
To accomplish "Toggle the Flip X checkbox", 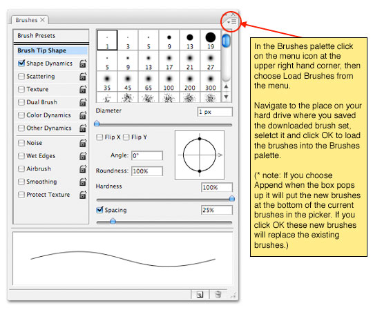I will [x=99, y=137].
